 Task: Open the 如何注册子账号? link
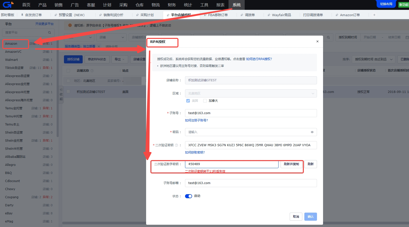click(x=196, y=120)
